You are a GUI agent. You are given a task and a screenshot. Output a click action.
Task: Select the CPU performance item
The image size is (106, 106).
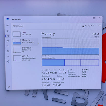[25, 34]
